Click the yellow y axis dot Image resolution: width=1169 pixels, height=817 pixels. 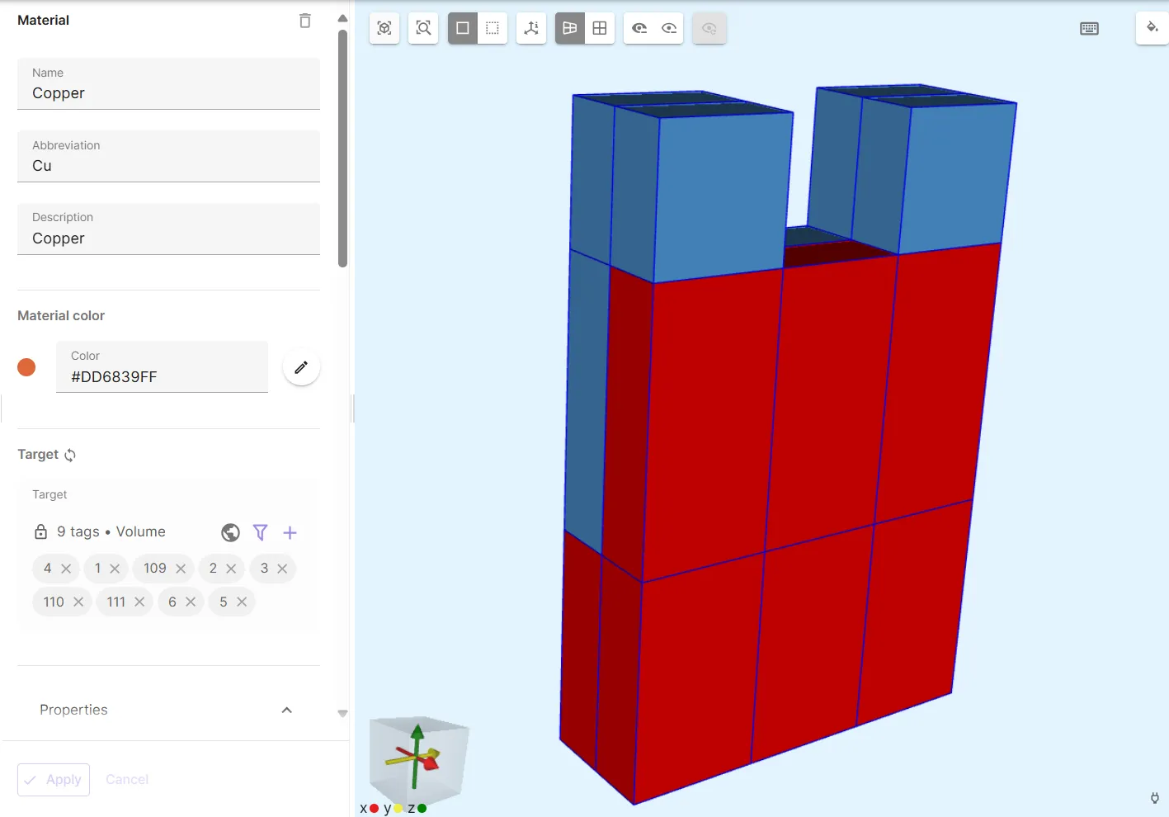(398, 809)
